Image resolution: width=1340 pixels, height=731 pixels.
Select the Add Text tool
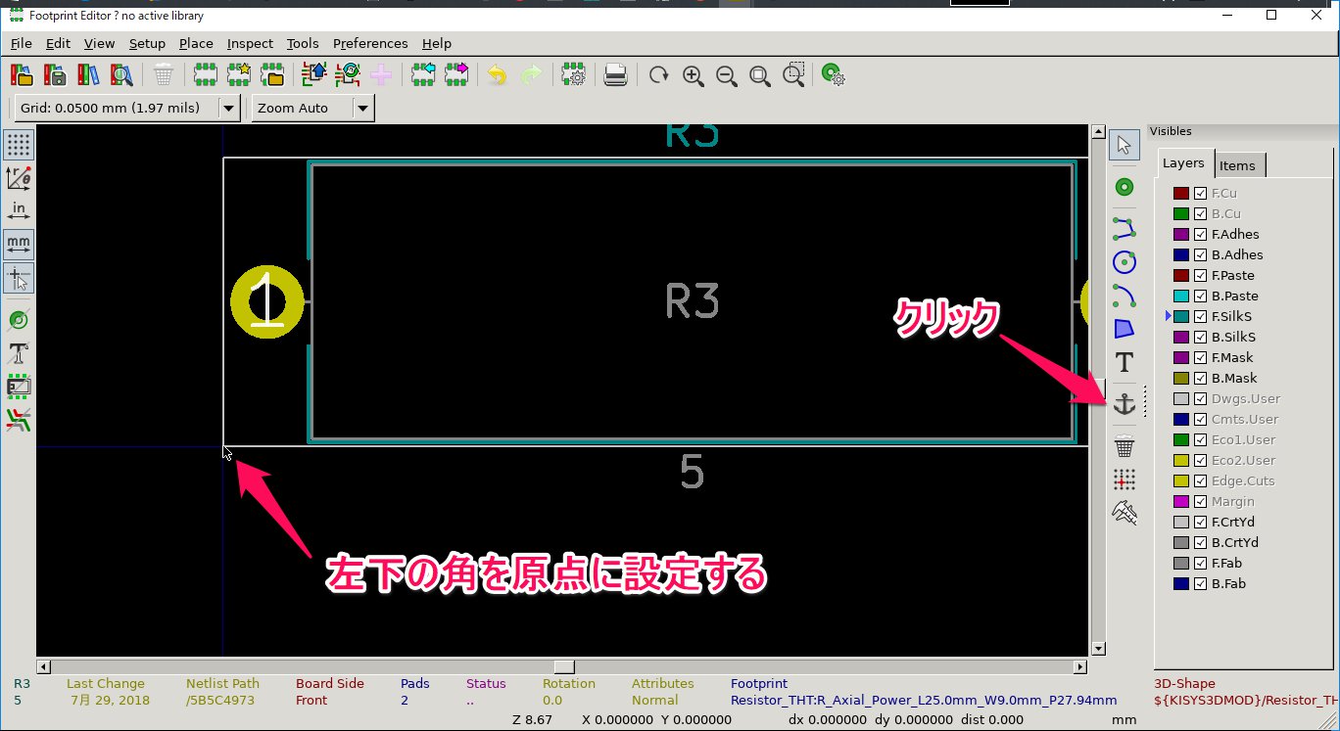pyautogui.click(x=1125, y=362)
